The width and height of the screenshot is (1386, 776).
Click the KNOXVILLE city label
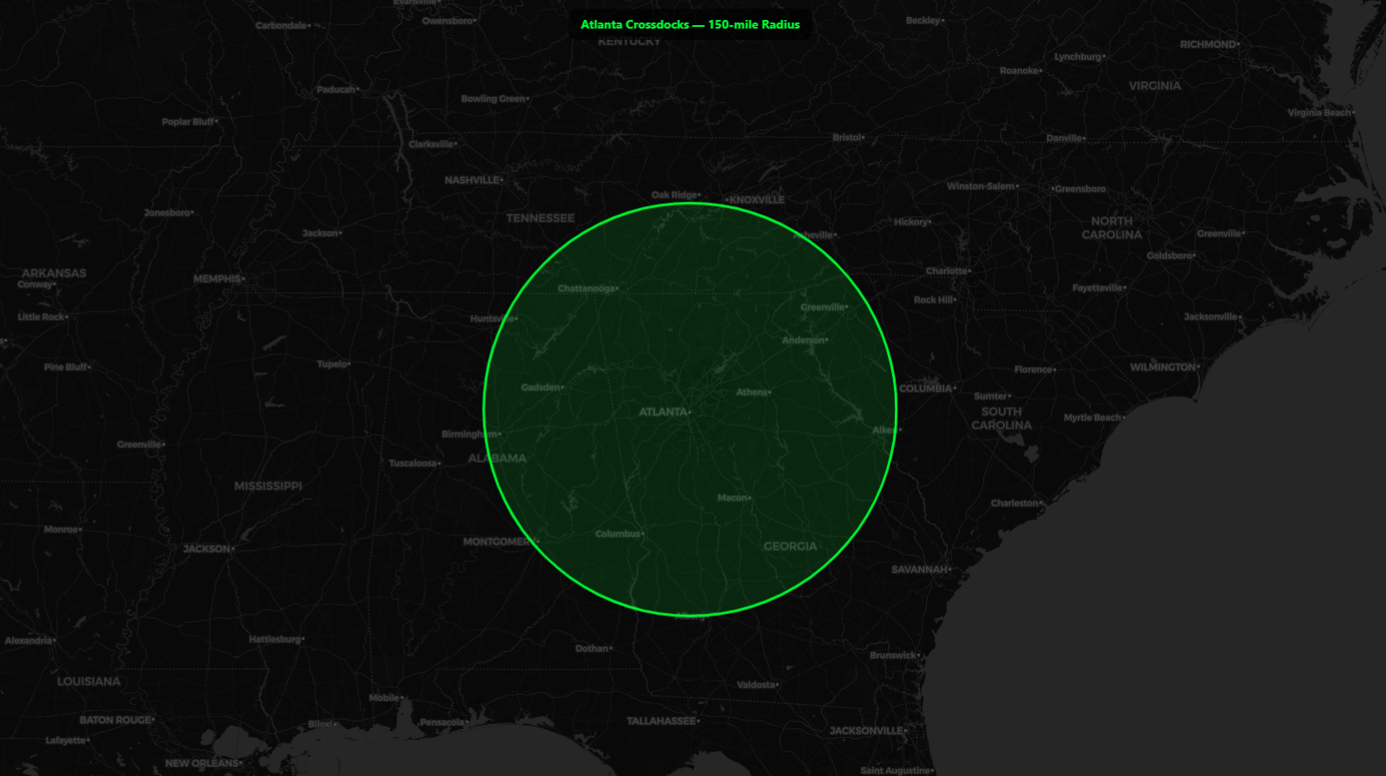pyautogui.click(x=757, y=200)
